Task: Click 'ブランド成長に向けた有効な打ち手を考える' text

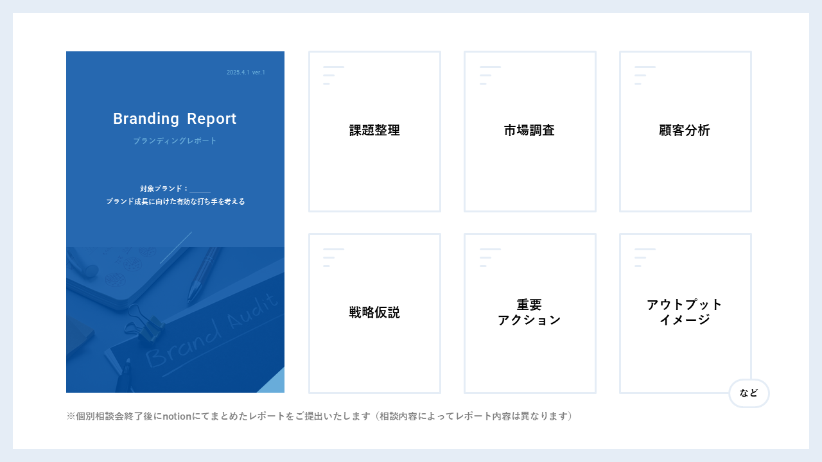Action: 175,201
